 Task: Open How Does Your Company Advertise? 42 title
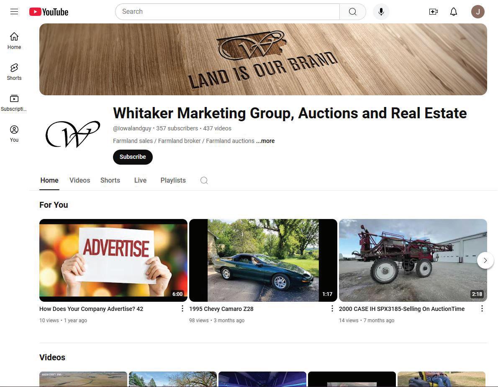click(91, 309)
